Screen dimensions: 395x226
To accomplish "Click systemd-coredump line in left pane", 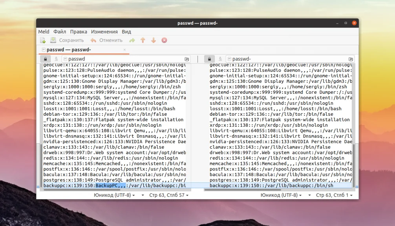I will (x=115, y=92).
